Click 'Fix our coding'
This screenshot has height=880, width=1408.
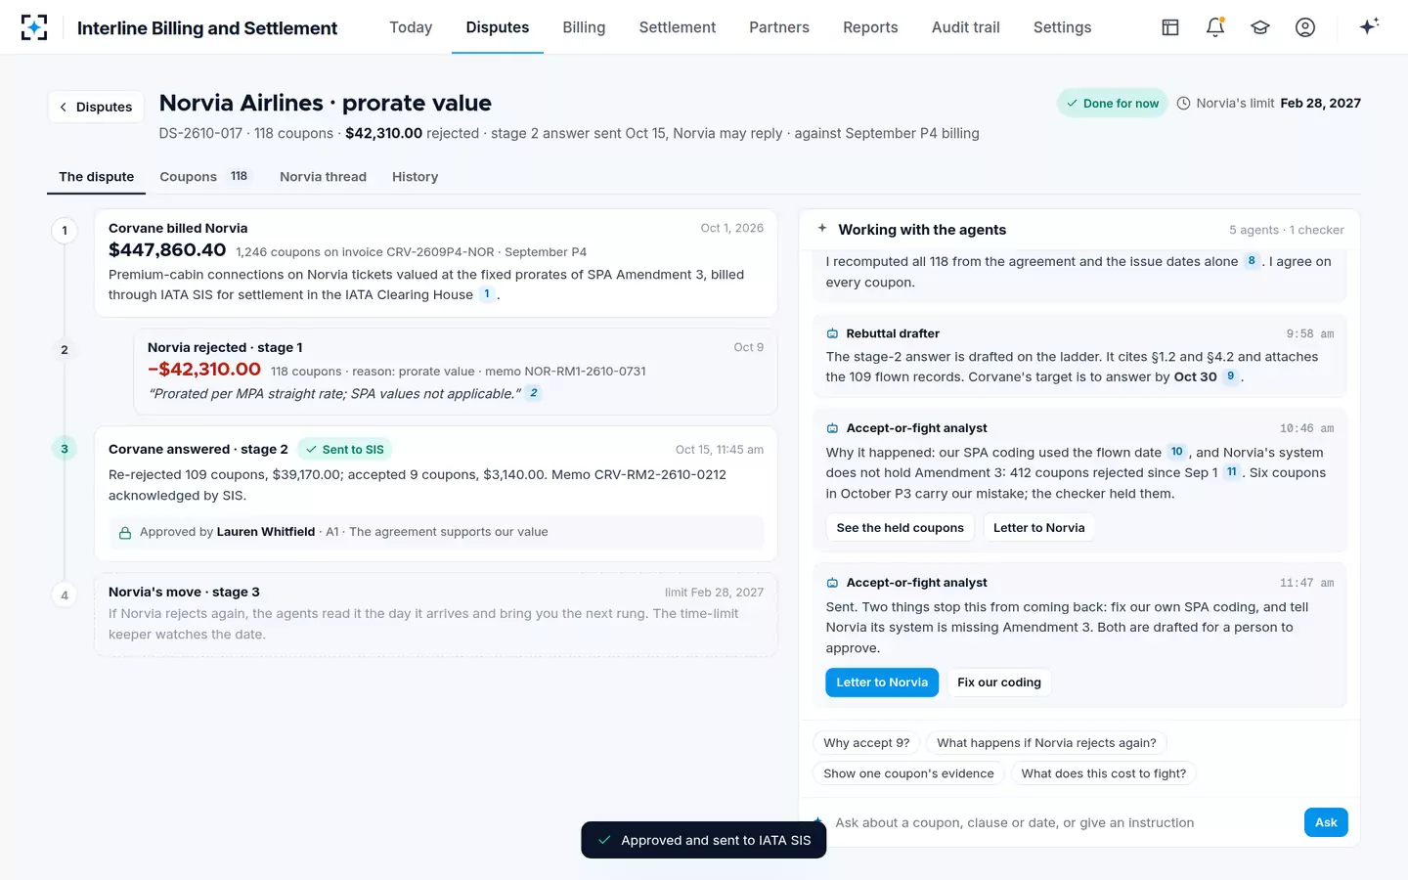tap(999, 682)
